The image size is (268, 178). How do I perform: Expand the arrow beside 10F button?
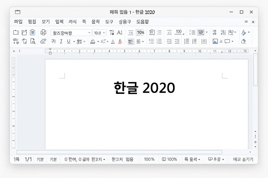207,32
